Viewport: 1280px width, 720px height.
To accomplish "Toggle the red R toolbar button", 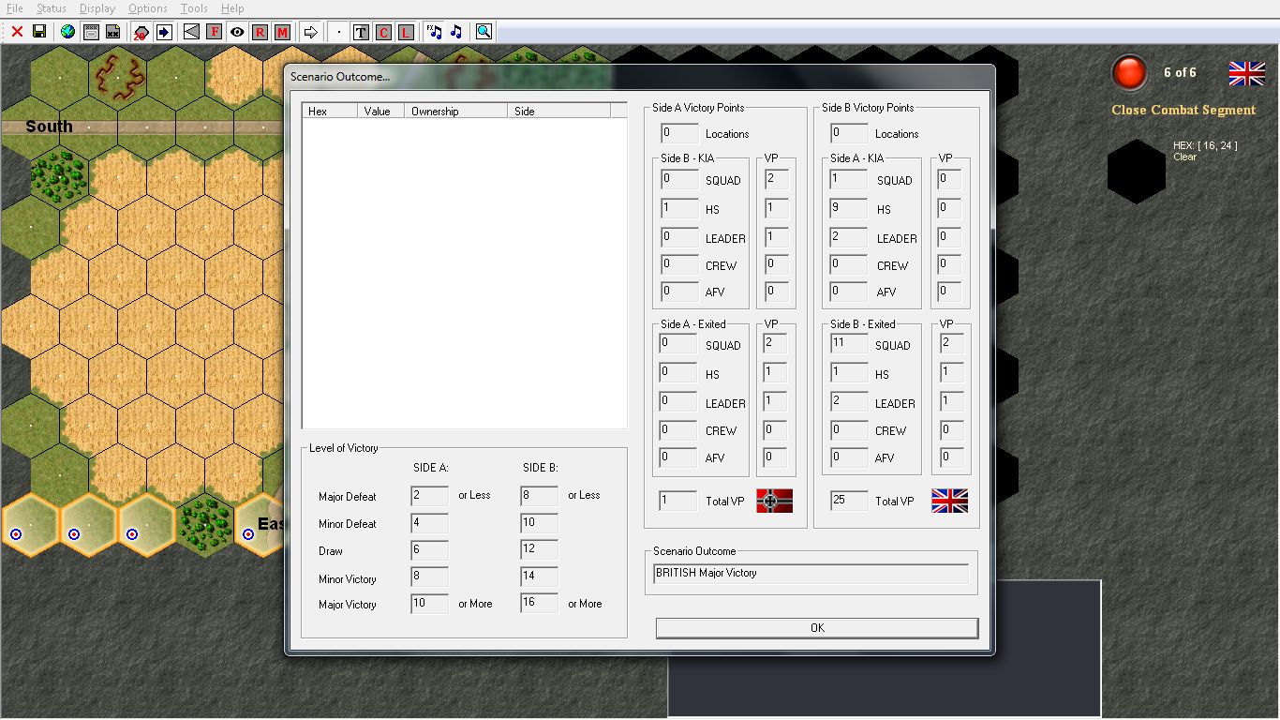I will click(x=260, y=32).
